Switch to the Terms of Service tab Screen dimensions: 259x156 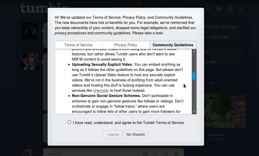point(78,45)
